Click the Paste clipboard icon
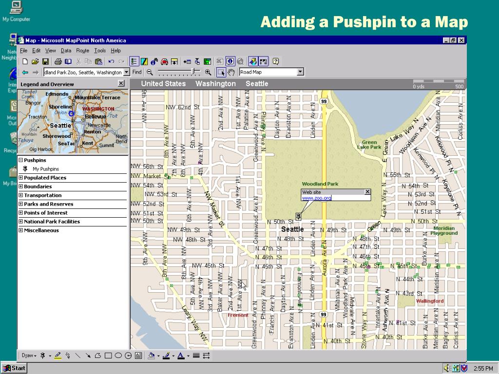Image resolution: width=499 pixels, height=374 pixels. click(x=98, y=61)
